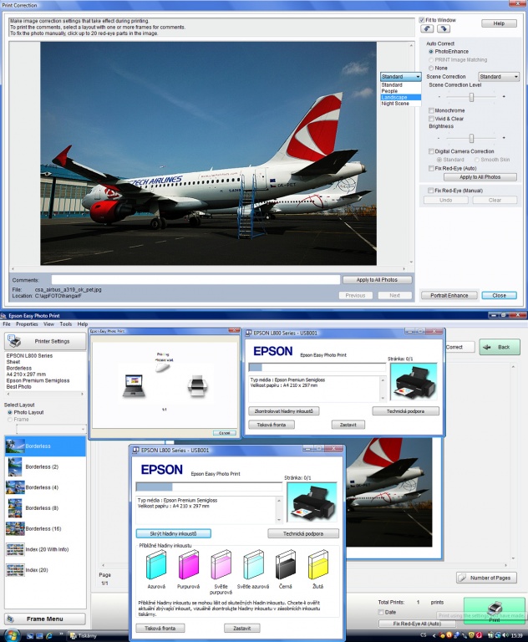Click the Purpurová magenta ink tank

188,564
